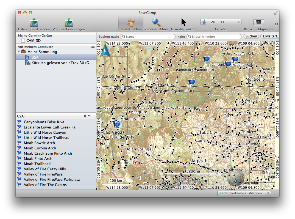Click the blue flag above Capitol Reef
Viewport: 295px width, 219px height.
click(x=206, y=59)
